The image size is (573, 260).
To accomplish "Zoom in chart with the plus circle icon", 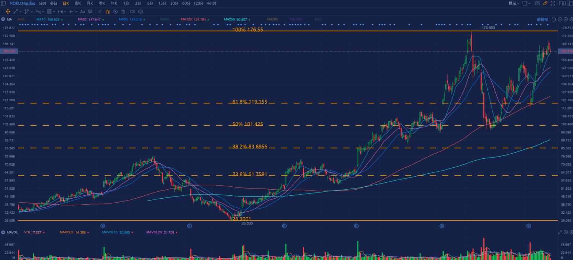I will [566, 19].
